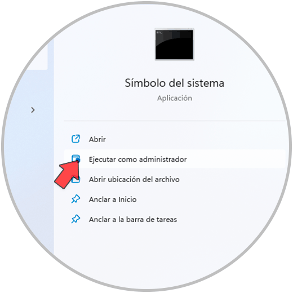
Task: Click the folder icon for file location
Action: point(76,179)
